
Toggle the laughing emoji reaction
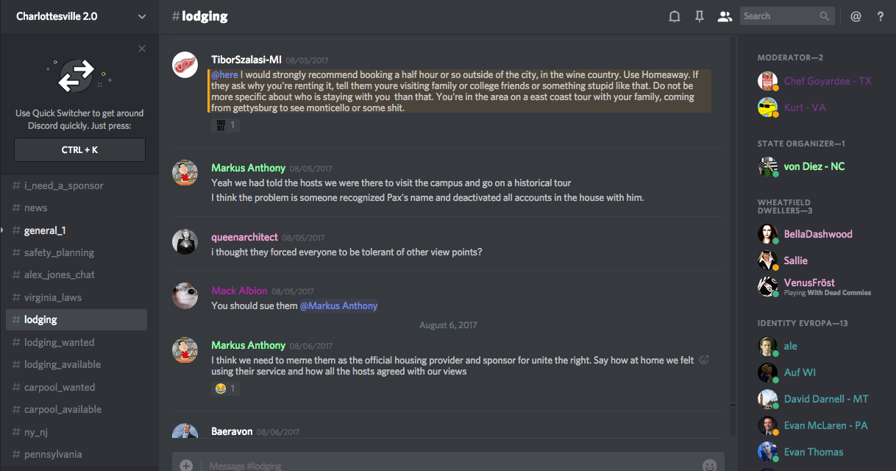[225, 388]
